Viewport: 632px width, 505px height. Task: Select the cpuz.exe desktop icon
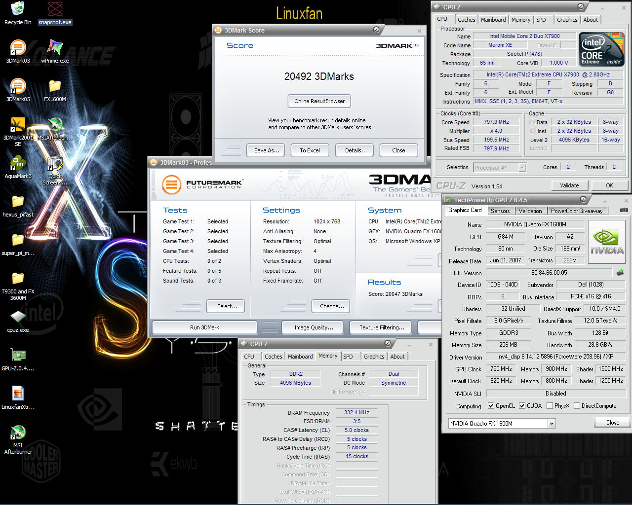tap(18, 321)
